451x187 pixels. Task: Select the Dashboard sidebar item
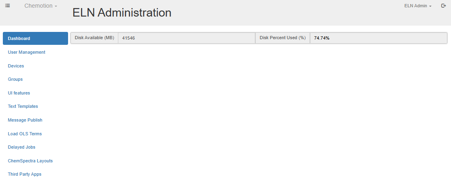[35, 38]
